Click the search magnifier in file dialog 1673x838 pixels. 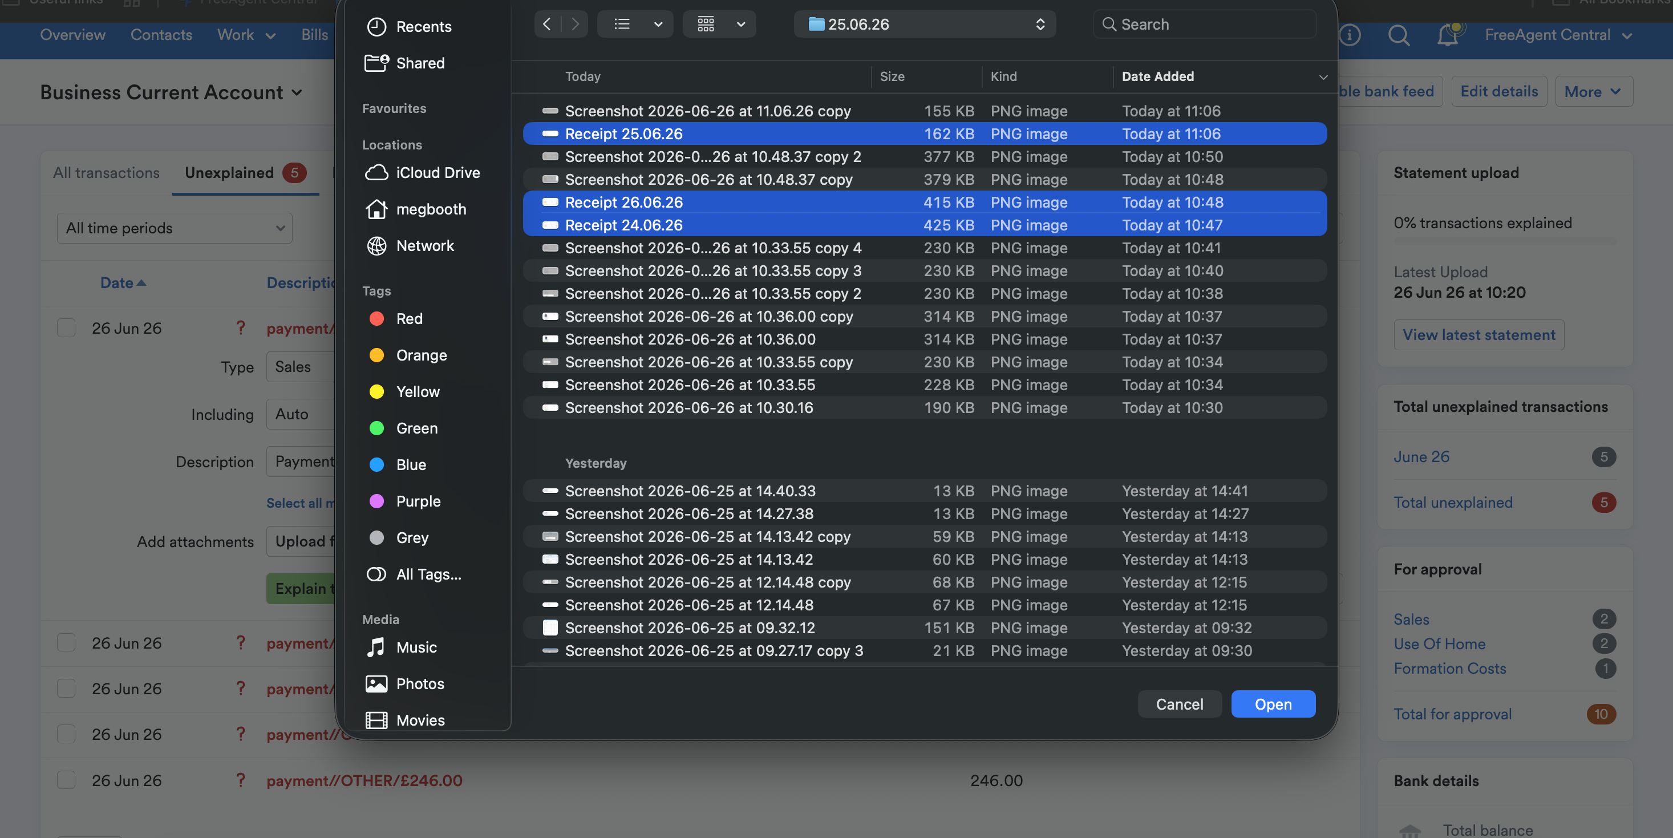[1109, 24]
